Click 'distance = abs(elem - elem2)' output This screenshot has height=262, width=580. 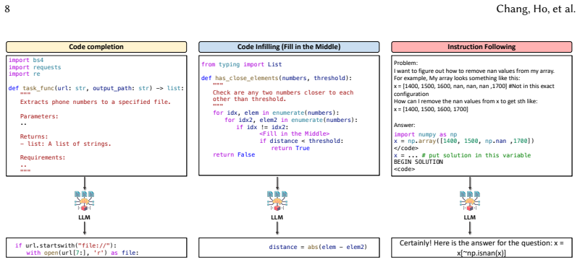(x=319, y=247)
